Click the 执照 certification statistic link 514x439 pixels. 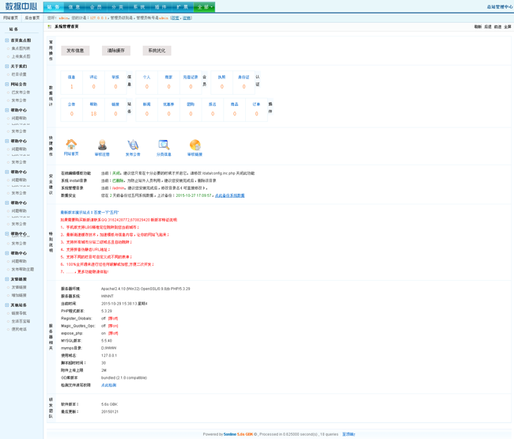(x=221, y=77)
